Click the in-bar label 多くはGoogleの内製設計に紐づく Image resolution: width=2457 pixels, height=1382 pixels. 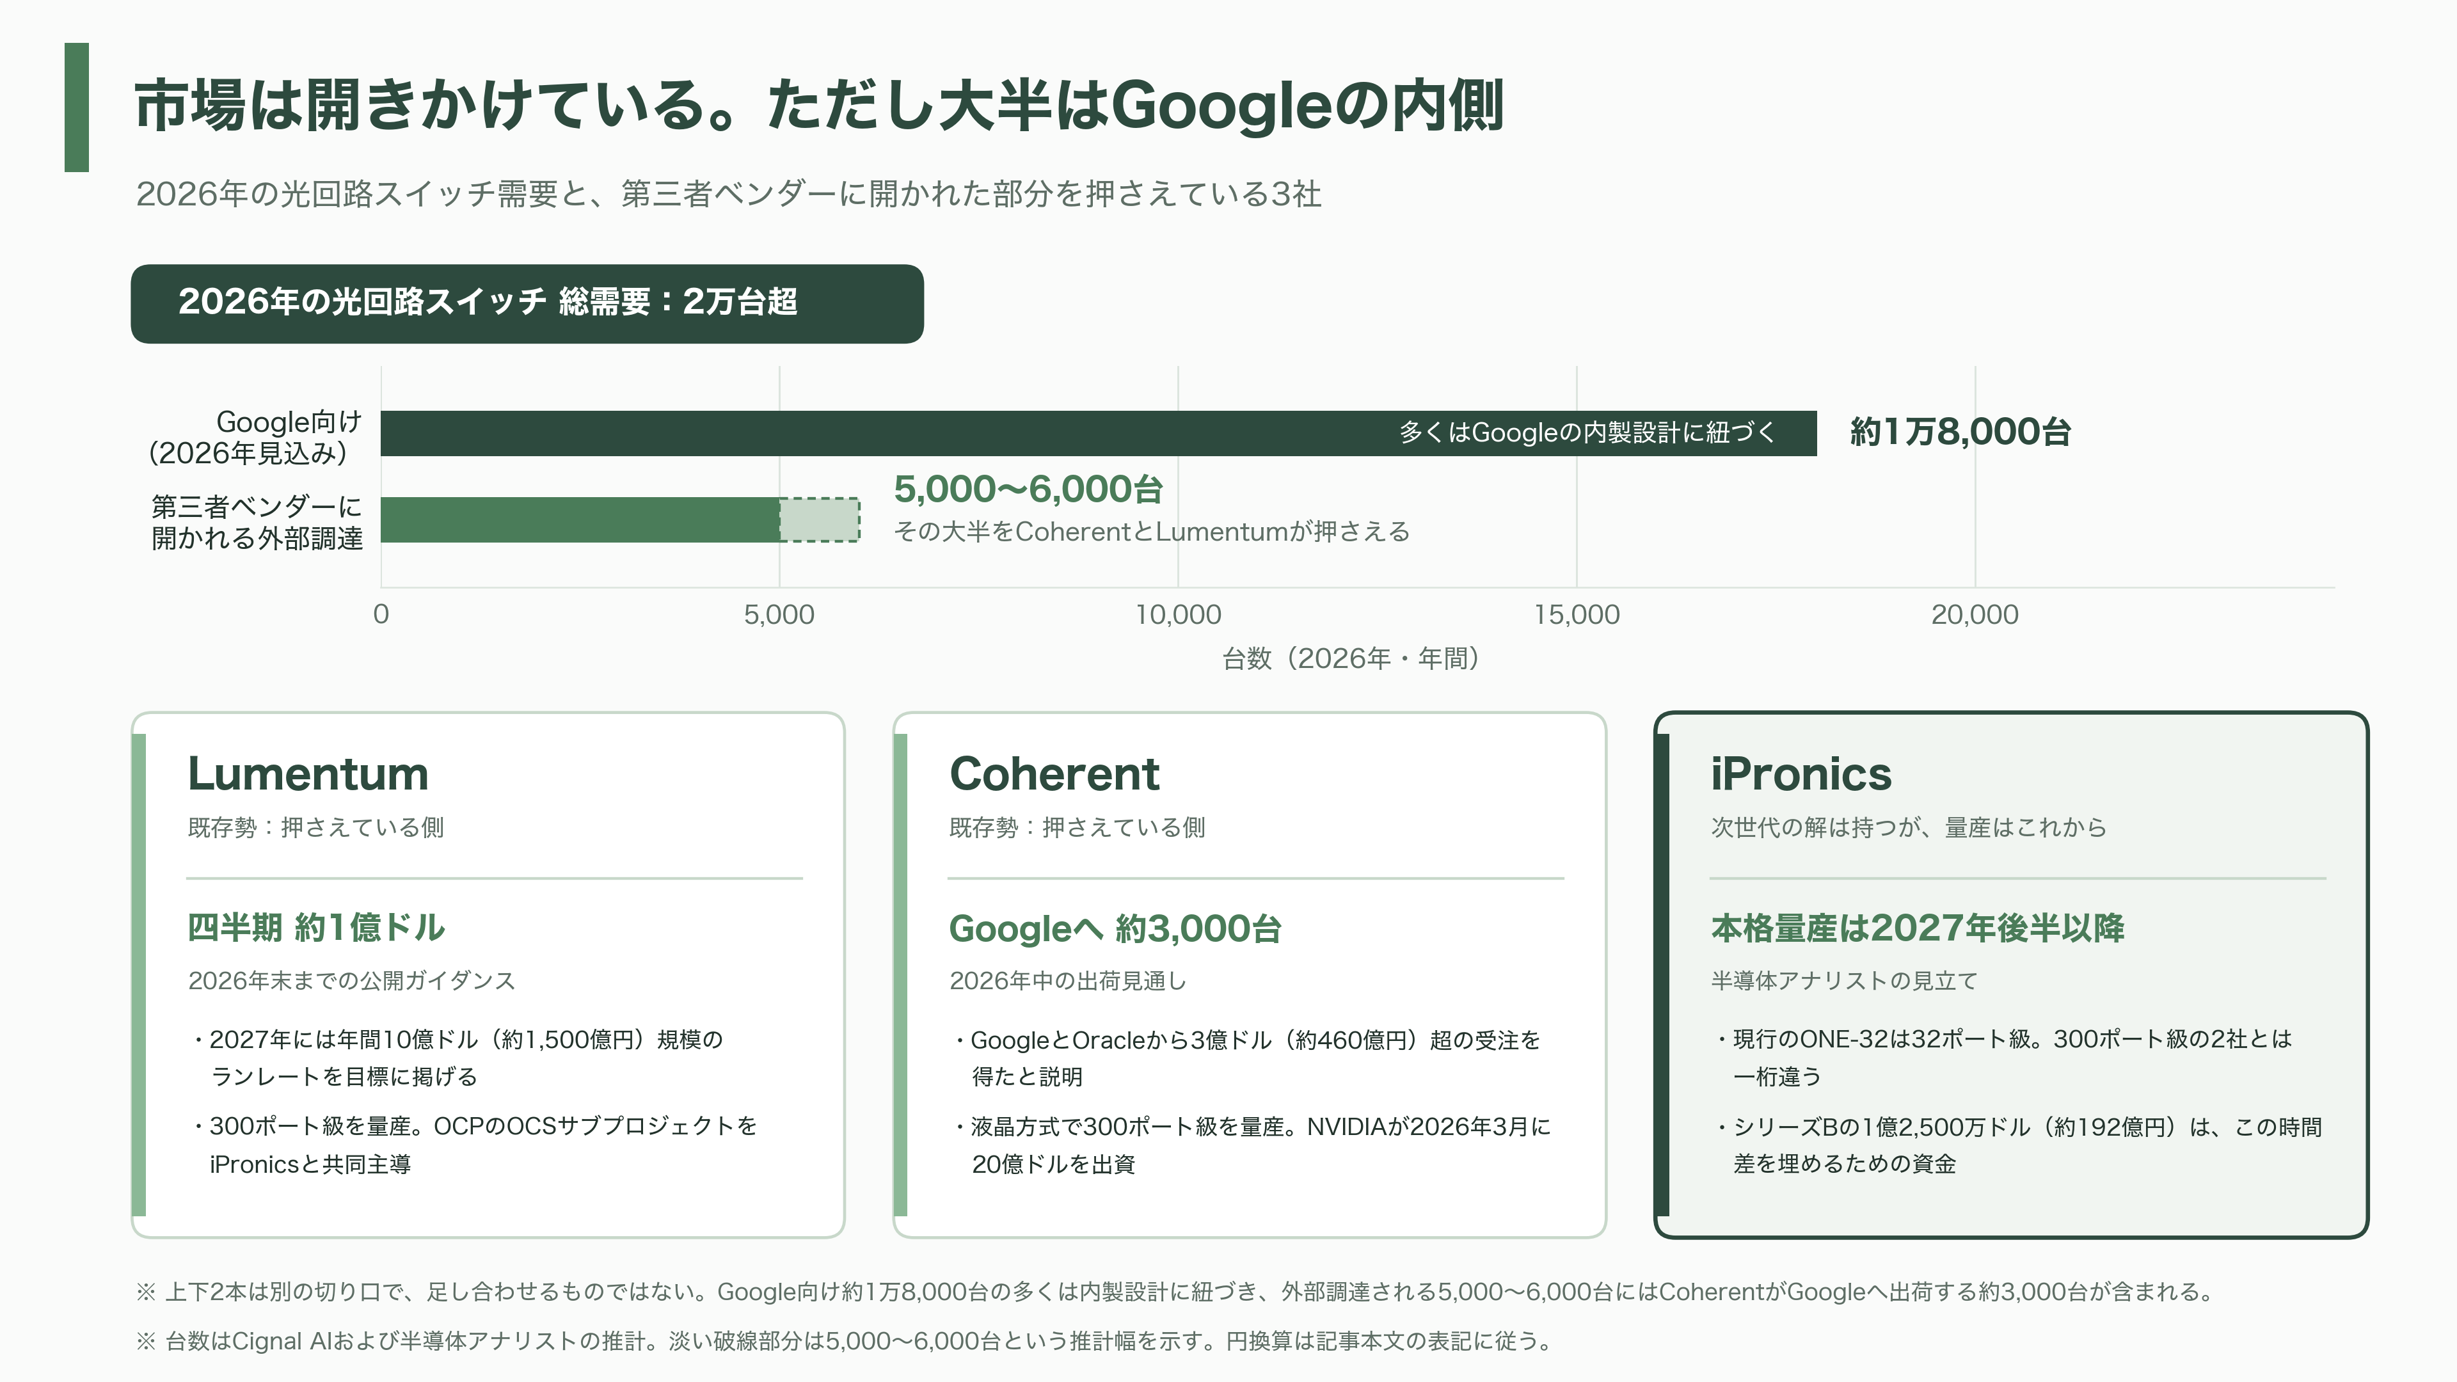(x=1587, y=433)
